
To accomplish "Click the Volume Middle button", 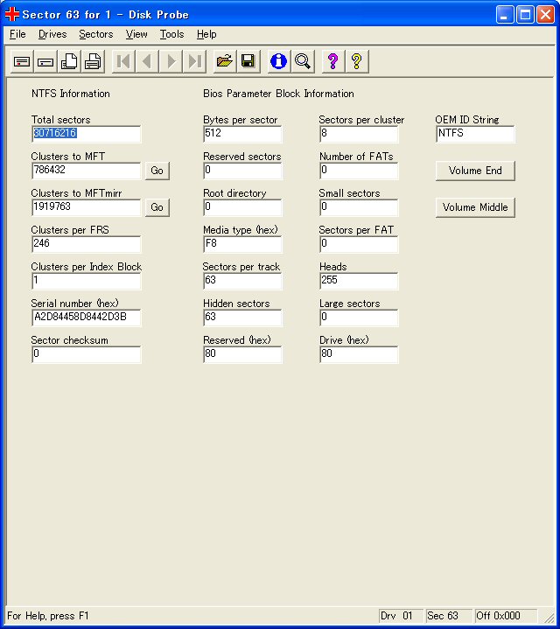I will pos(475,207).
